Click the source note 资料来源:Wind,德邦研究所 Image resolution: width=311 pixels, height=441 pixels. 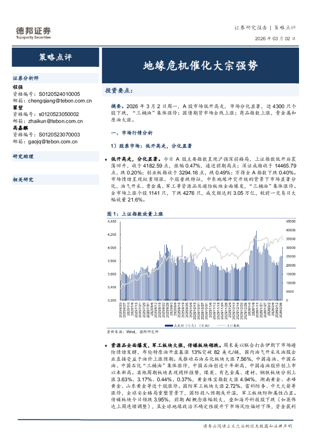[x=132, y=332]
